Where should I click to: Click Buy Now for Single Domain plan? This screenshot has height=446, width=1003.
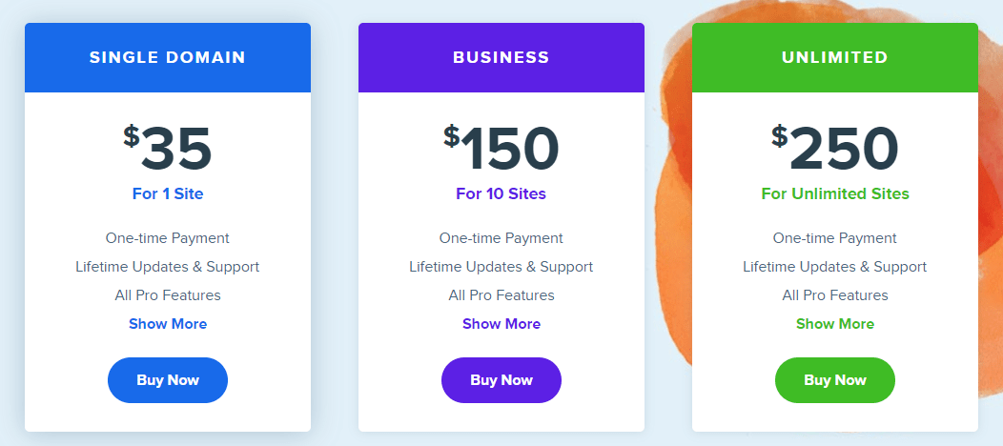click(168, 380)
